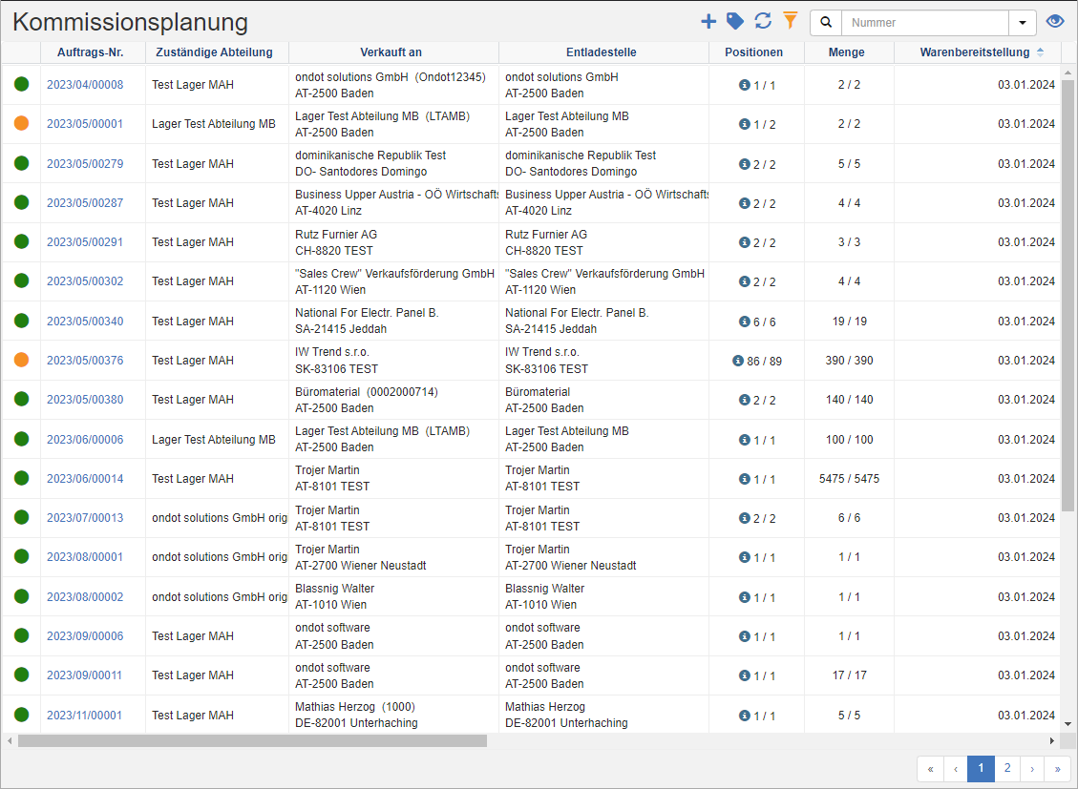This screenshot has width=1078, height=789.
Task: Sort the list by Auftrags-Nr. column
Action: 90,52
